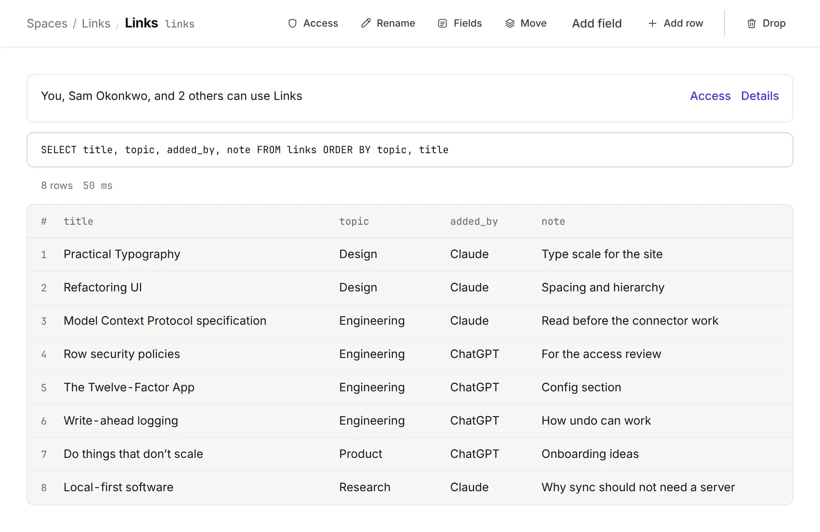This screenshot has height=532, width=820.
Task: Click the For the access review note
Action: click(601, 354)
